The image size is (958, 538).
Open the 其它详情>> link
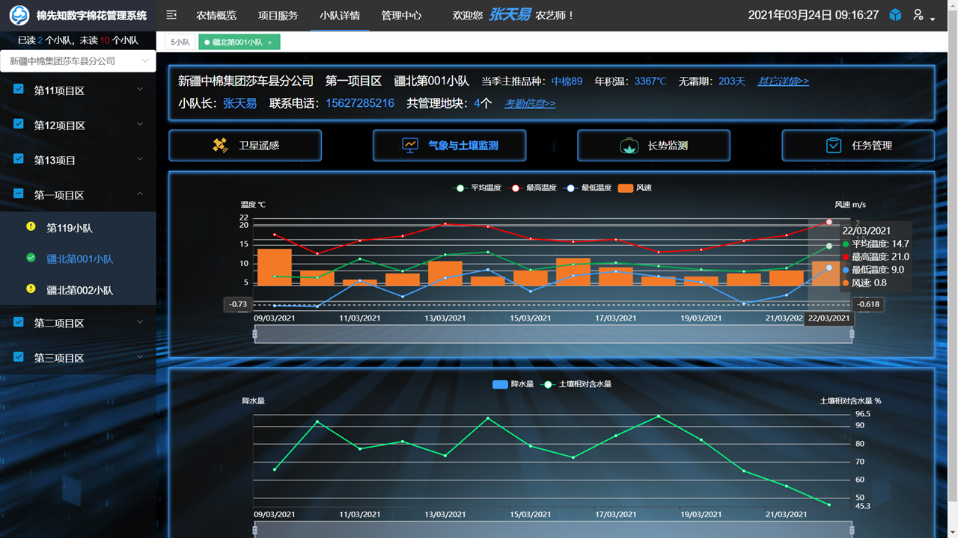point(783,81)
